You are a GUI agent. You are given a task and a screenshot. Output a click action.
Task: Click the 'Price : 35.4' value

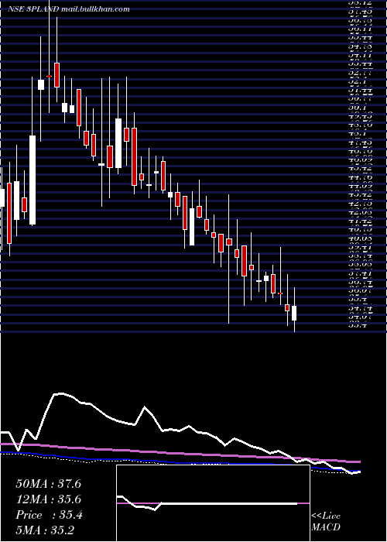click(49, 515)
